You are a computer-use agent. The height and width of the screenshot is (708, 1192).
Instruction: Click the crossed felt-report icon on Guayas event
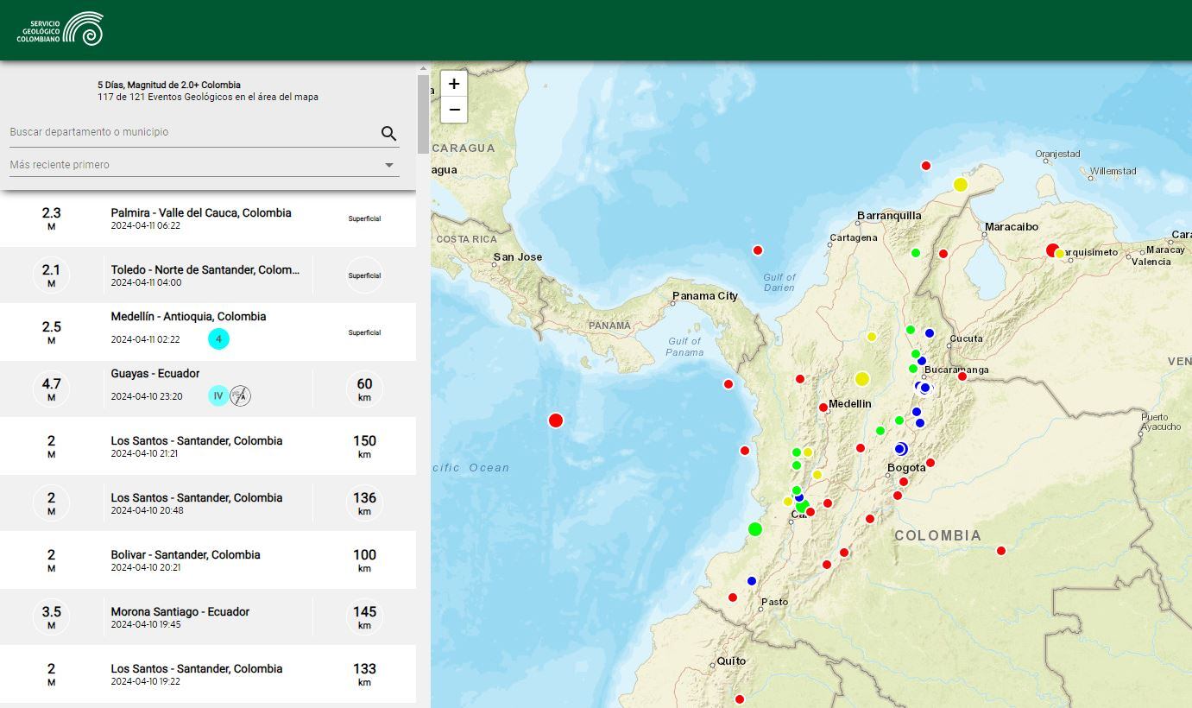click(241, 395)
